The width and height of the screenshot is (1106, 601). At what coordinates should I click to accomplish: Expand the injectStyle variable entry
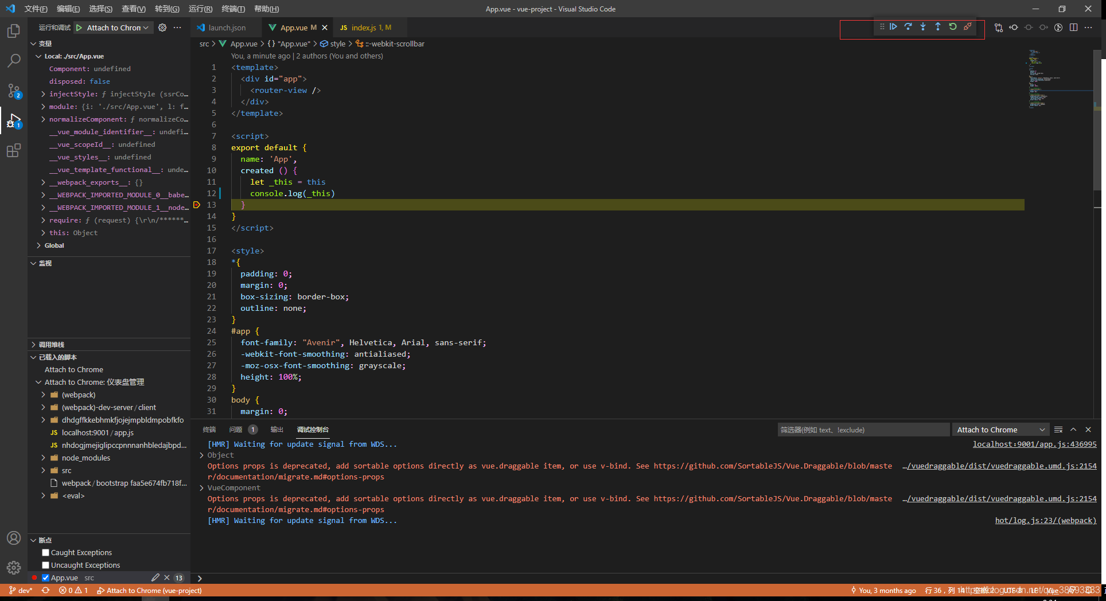pos(43,94)
